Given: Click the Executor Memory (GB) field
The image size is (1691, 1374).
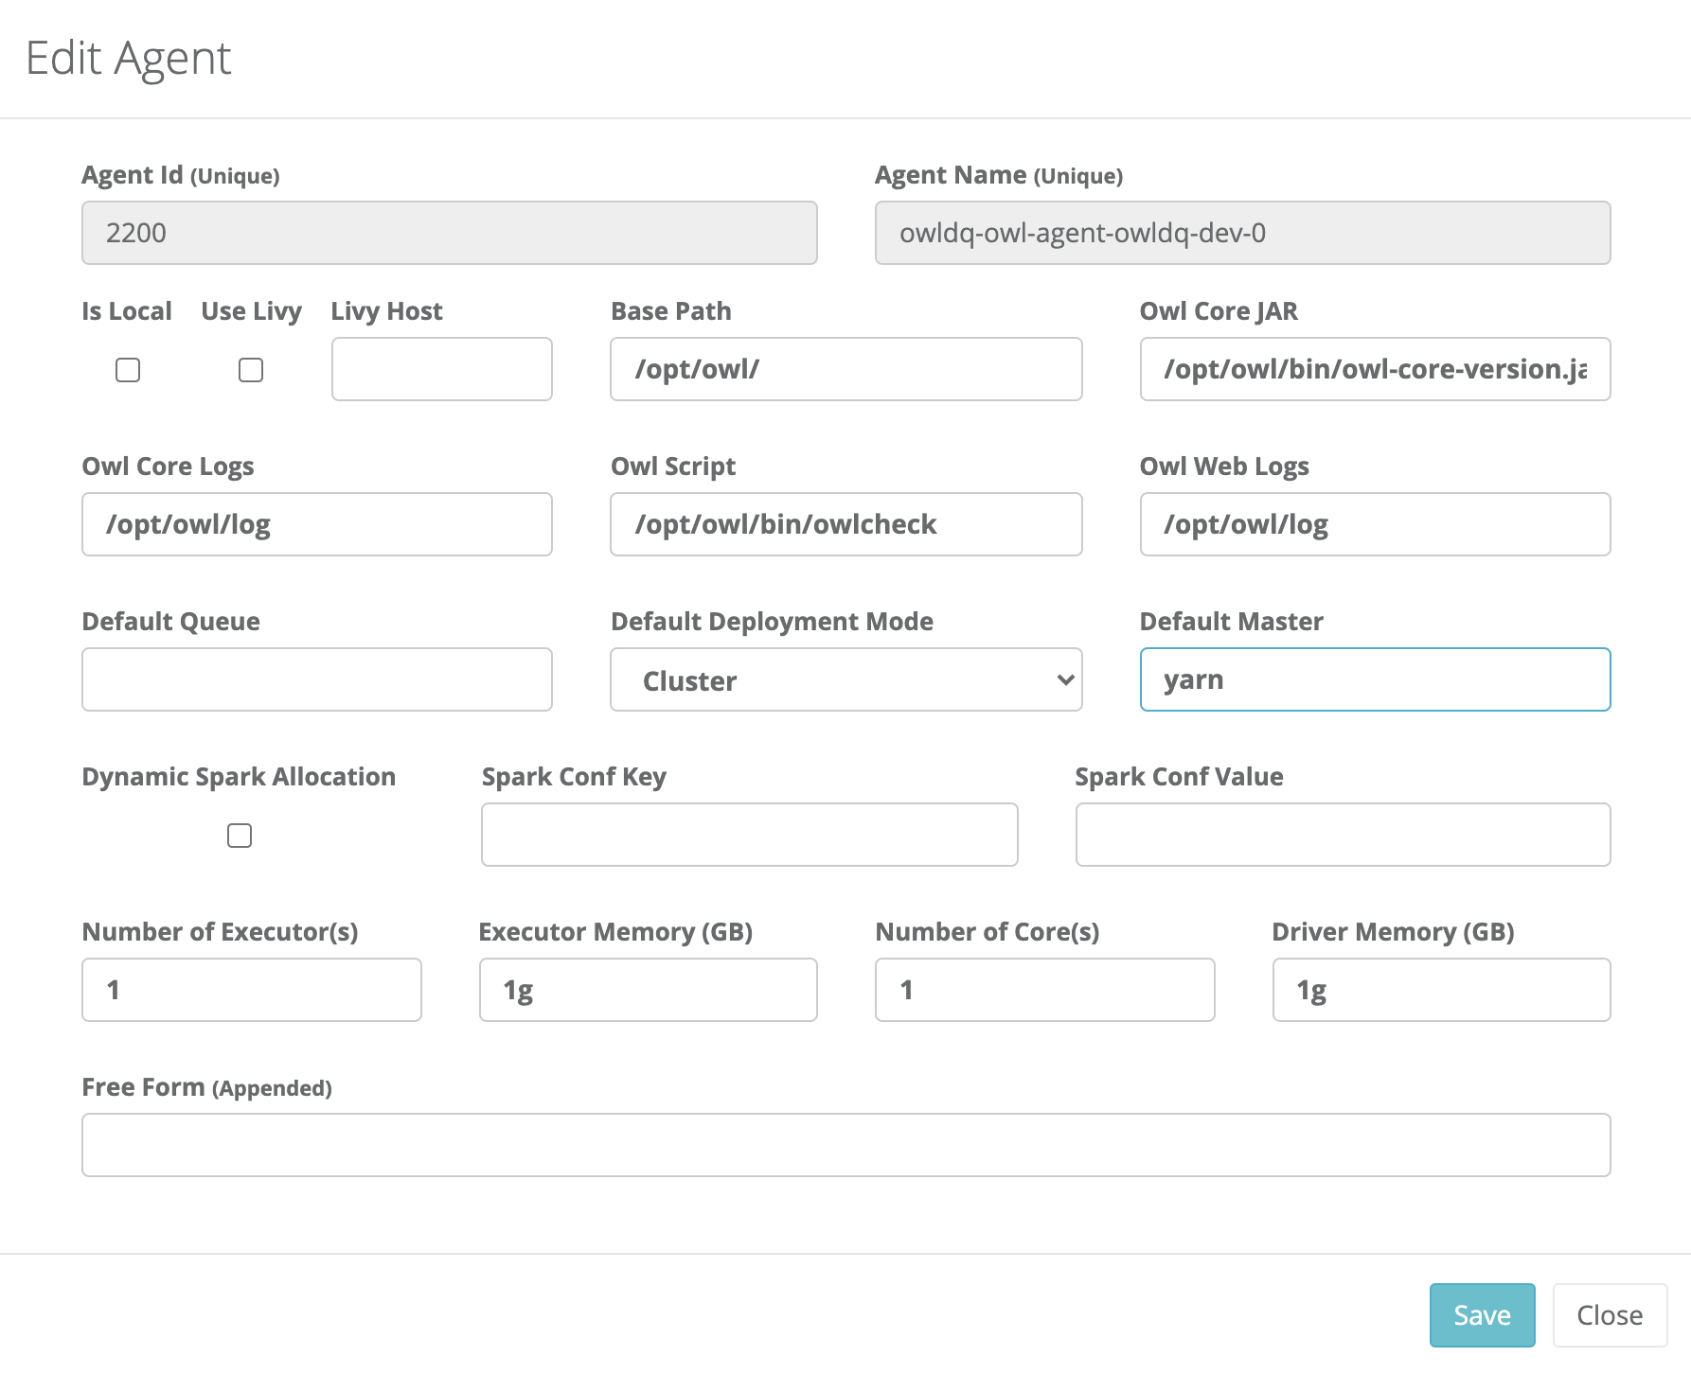Looking at the screenshot, I should point(648,990).
